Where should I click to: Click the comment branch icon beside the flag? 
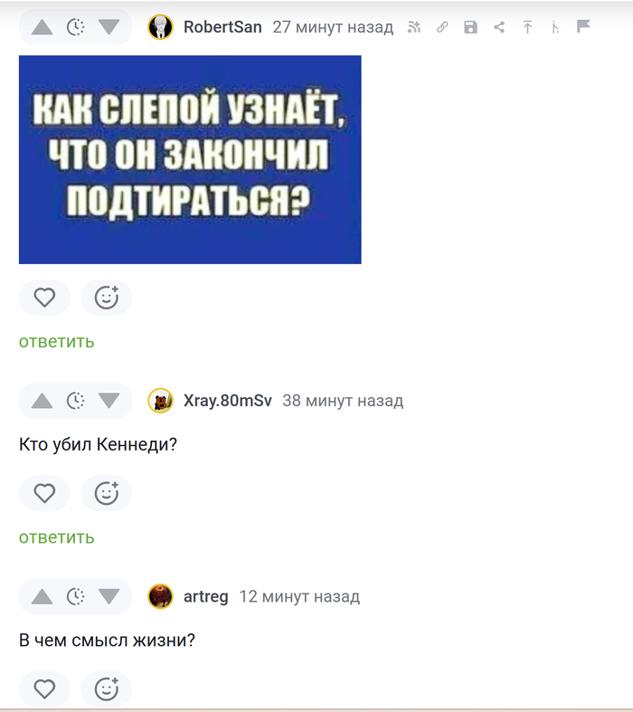coord(555,28)
